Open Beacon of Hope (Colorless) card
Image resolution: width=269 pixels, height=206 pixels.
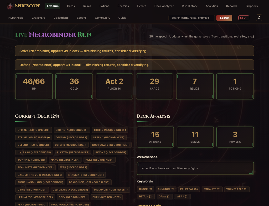[x=89, y=182]
